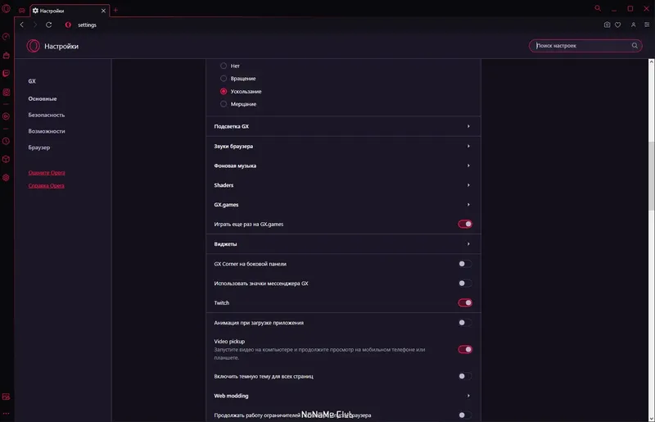655x422 pixels.
Task: Go forward with the forward arrow
Action: coord(35,25)
